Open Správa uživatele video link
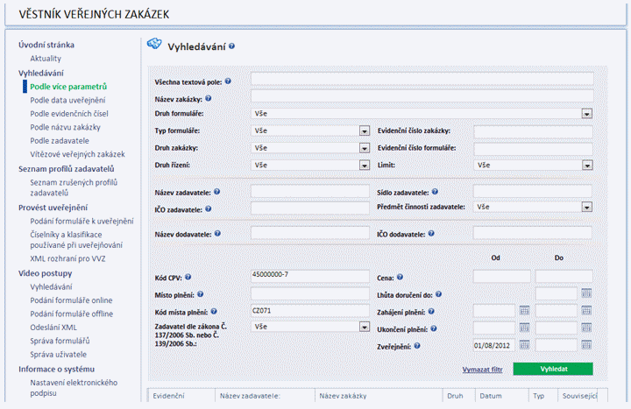The width and height of the screenshot is (631, 409). coord(59,355)
